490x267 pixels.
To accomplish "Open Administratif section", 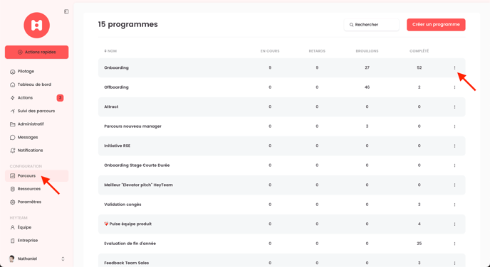I will pos(31,124).
